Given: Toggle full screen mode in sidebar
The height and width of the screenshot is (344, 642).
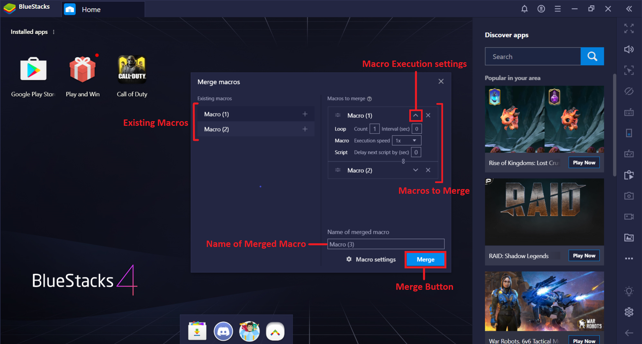Looking at the screenshot, I should (x=629, y=28).
